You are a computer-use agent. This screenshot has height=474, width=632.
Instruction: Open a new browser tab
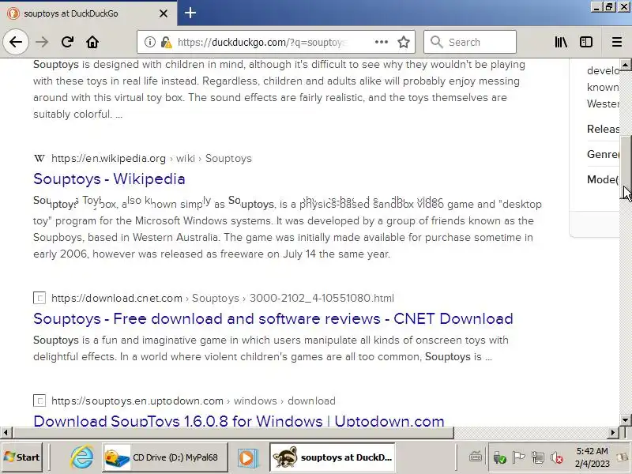click(190, 13)
